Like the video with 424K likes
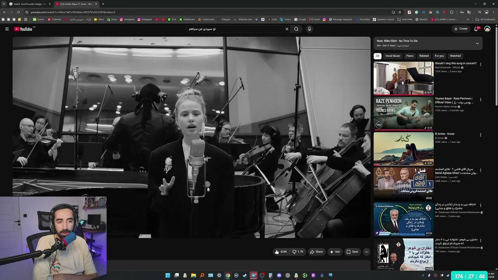 (x=281, y=252)
